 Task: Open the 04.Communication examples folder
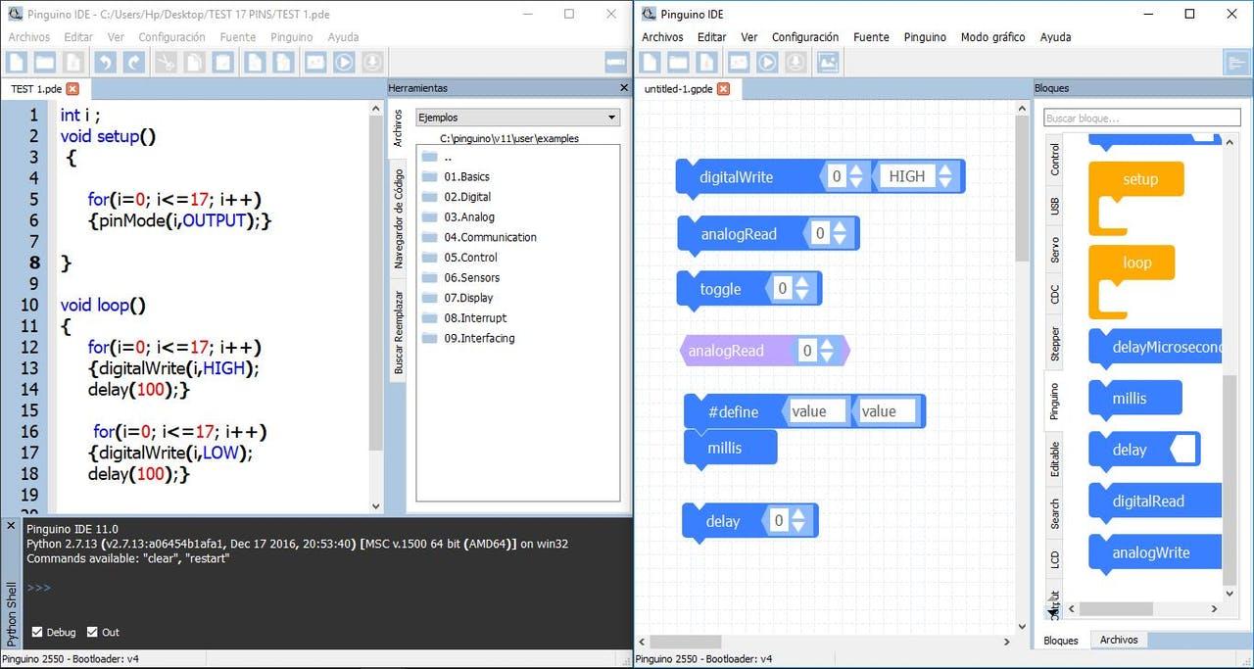click(490, 237)
